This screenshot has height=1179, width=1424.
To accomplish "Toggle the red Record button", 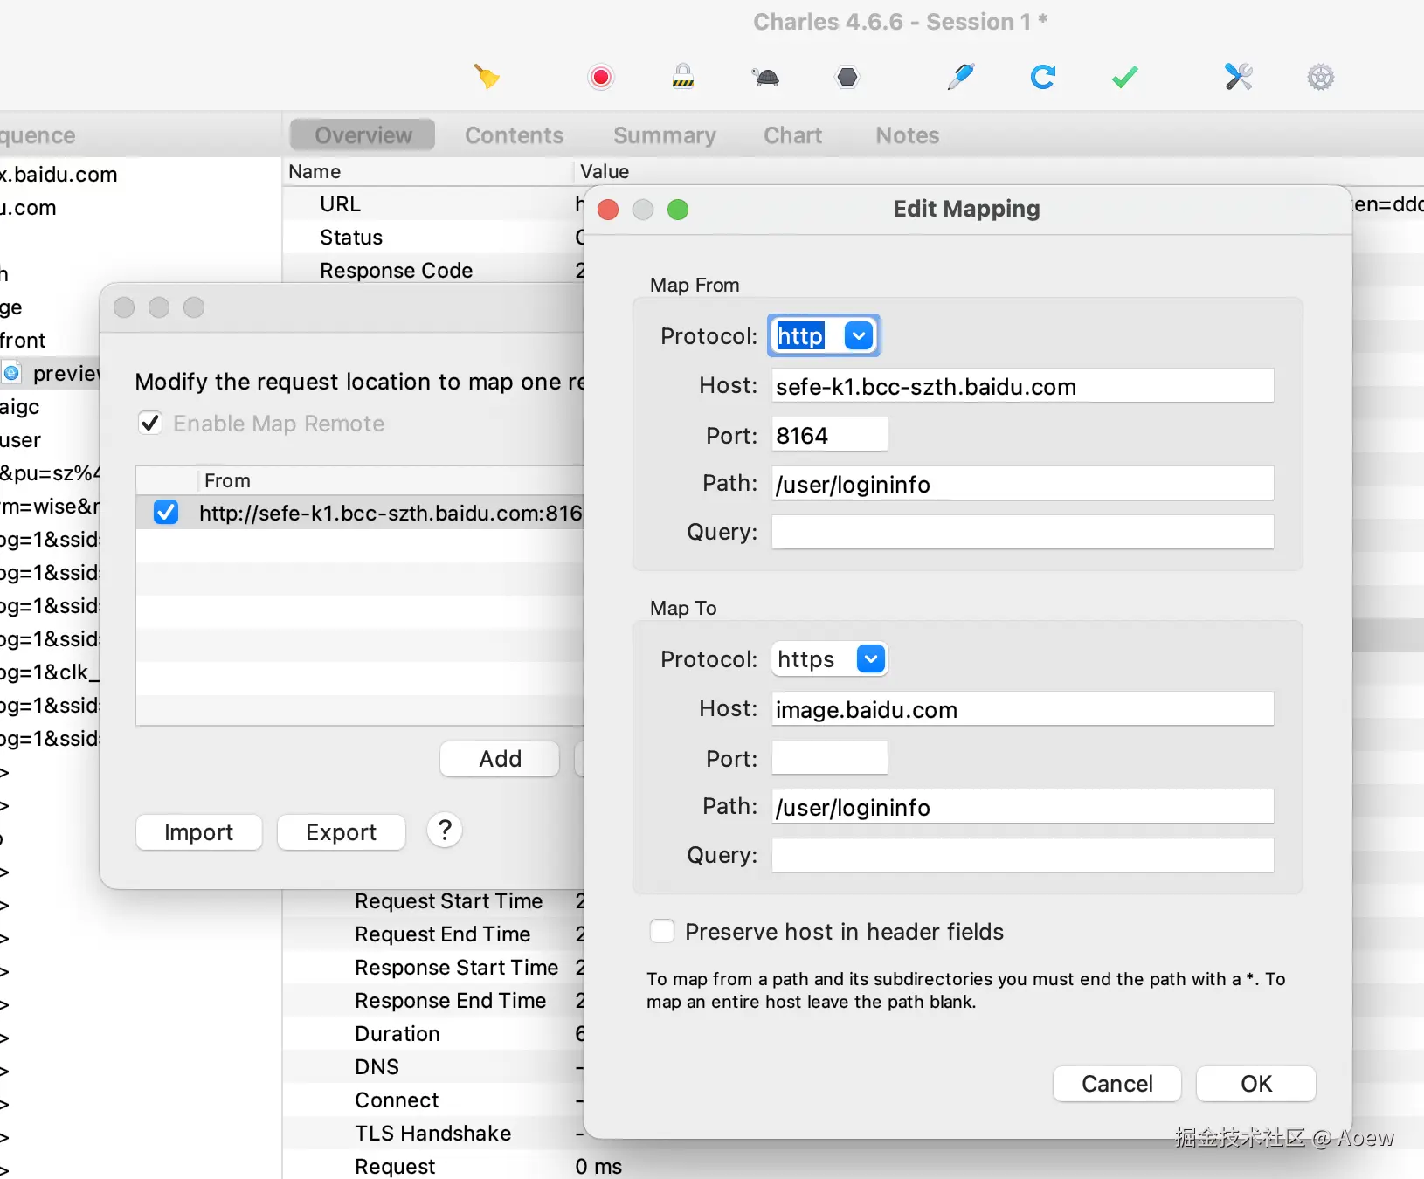I will [x=601, y=77].
